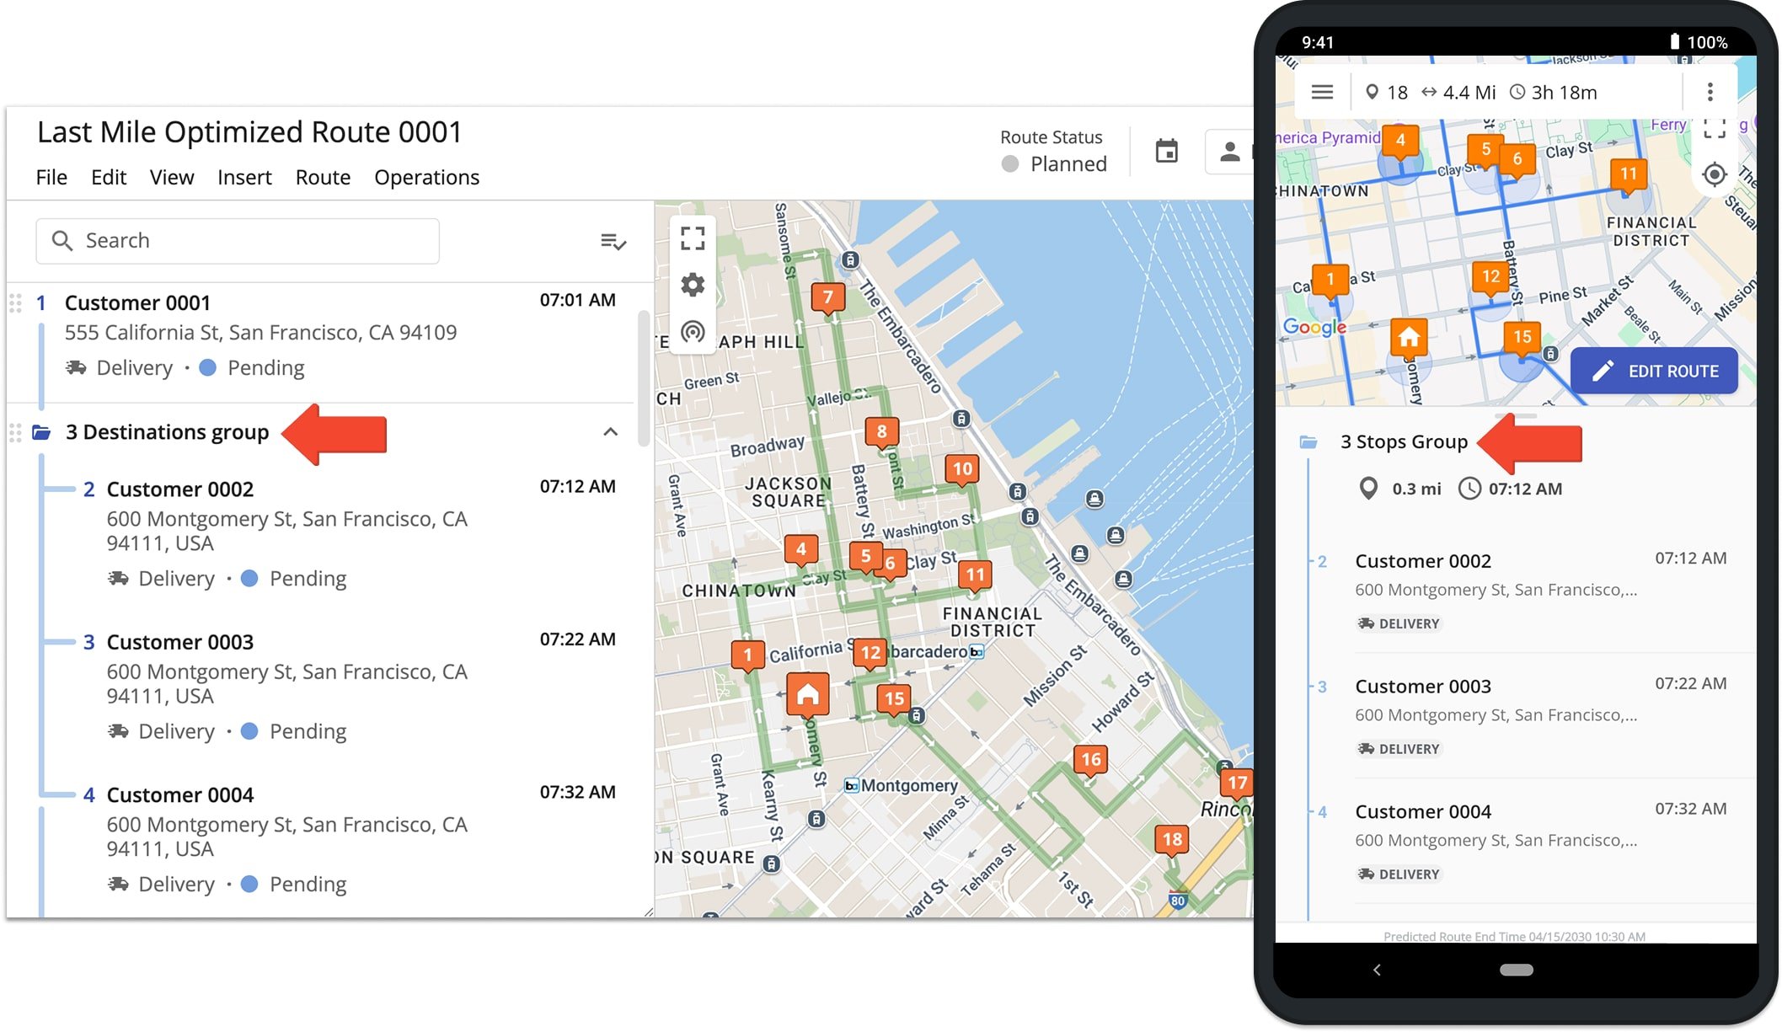
Task: Click the home depot marker on the desktop map
Action: [x=807, y=695]
